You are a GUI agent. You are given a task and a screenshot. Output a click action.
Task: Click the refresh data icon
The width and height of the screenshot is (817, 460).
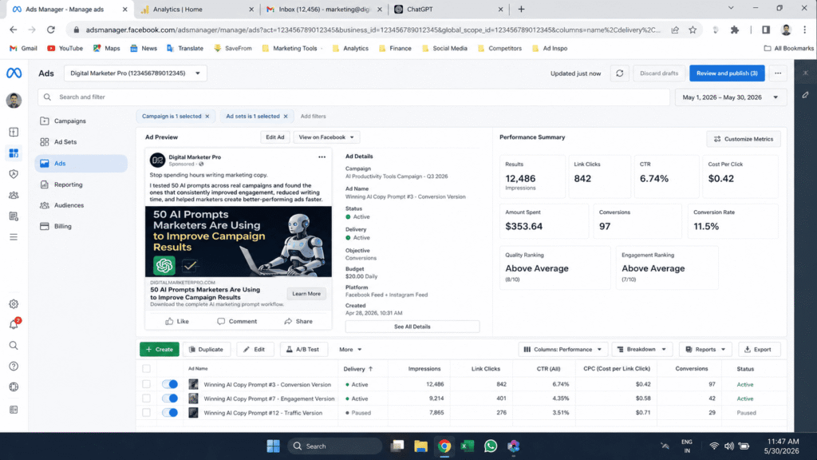[619, 73]
